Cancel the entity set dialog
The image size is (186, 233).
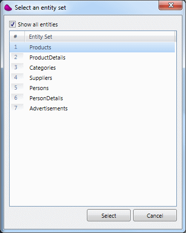(155, 215)
